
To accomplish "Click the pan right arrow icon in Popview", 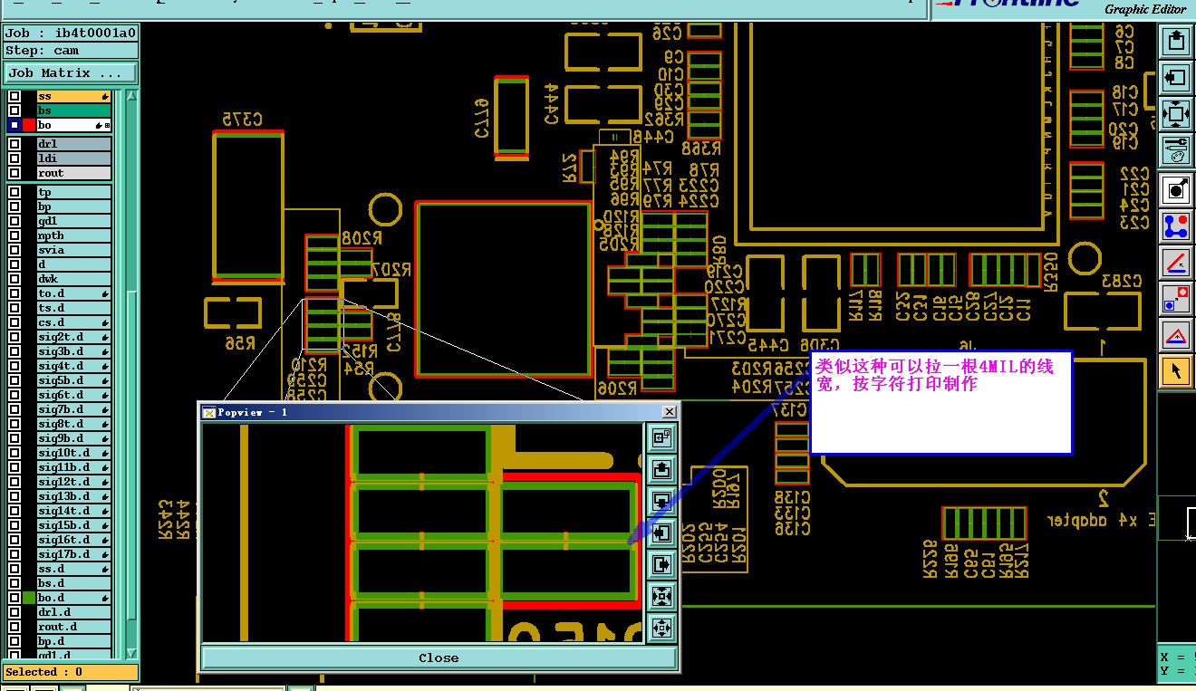I will (661, 564).
